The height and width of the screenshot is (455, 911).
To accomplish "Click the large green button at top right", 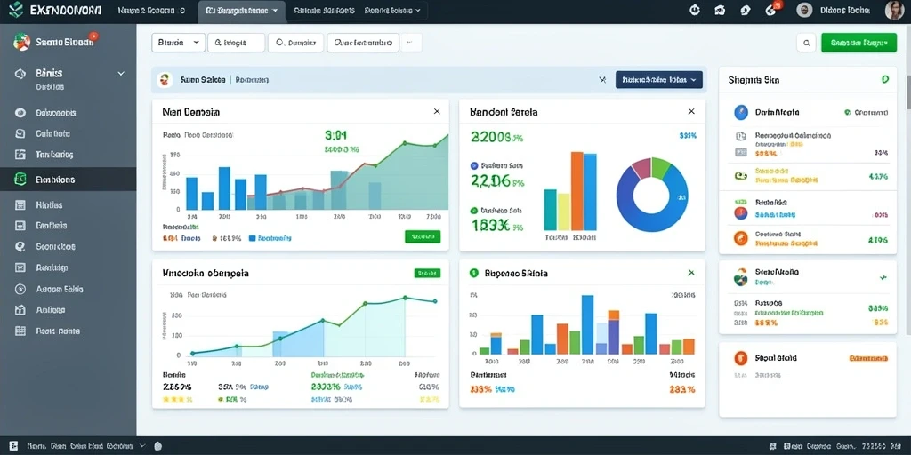I will [859, 43].
